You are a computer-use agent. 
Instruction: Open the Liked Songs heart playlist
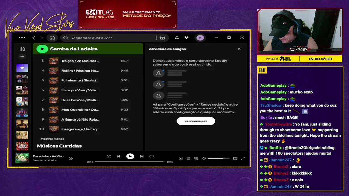tap(22, 68)
